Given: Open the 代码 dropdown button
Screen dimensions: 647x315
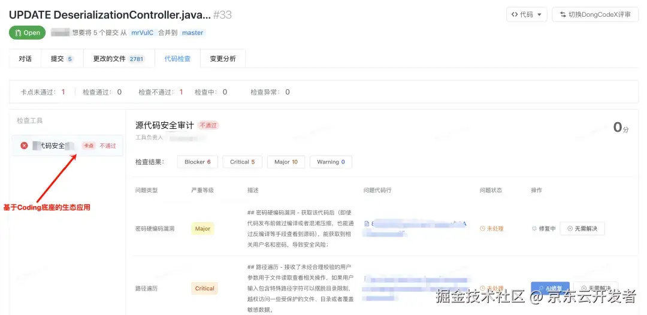Looking at the screenshot, I should (527, 14).
